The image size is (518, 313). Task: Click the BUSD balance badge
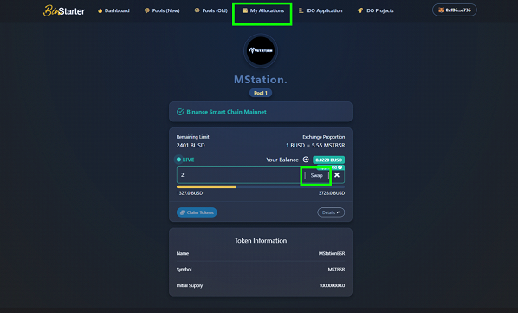(328, 160)
